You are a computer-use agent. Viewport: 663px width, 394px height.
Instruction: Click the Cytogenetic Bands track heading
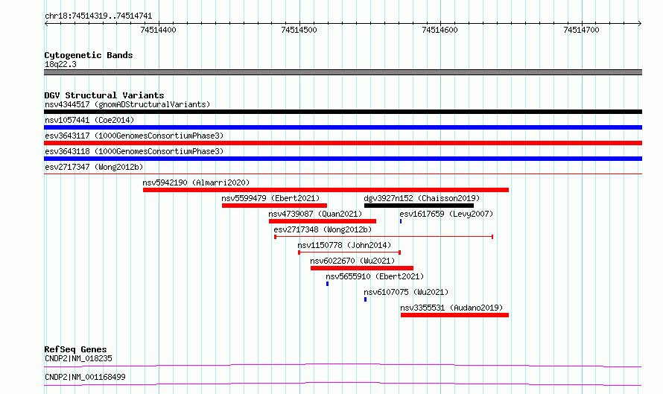point(89,55)
